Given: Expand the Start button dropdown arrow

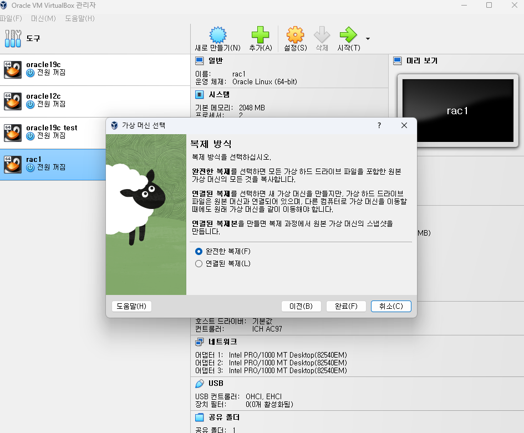Looking at the screenshot, I should (x=368, y=39).
